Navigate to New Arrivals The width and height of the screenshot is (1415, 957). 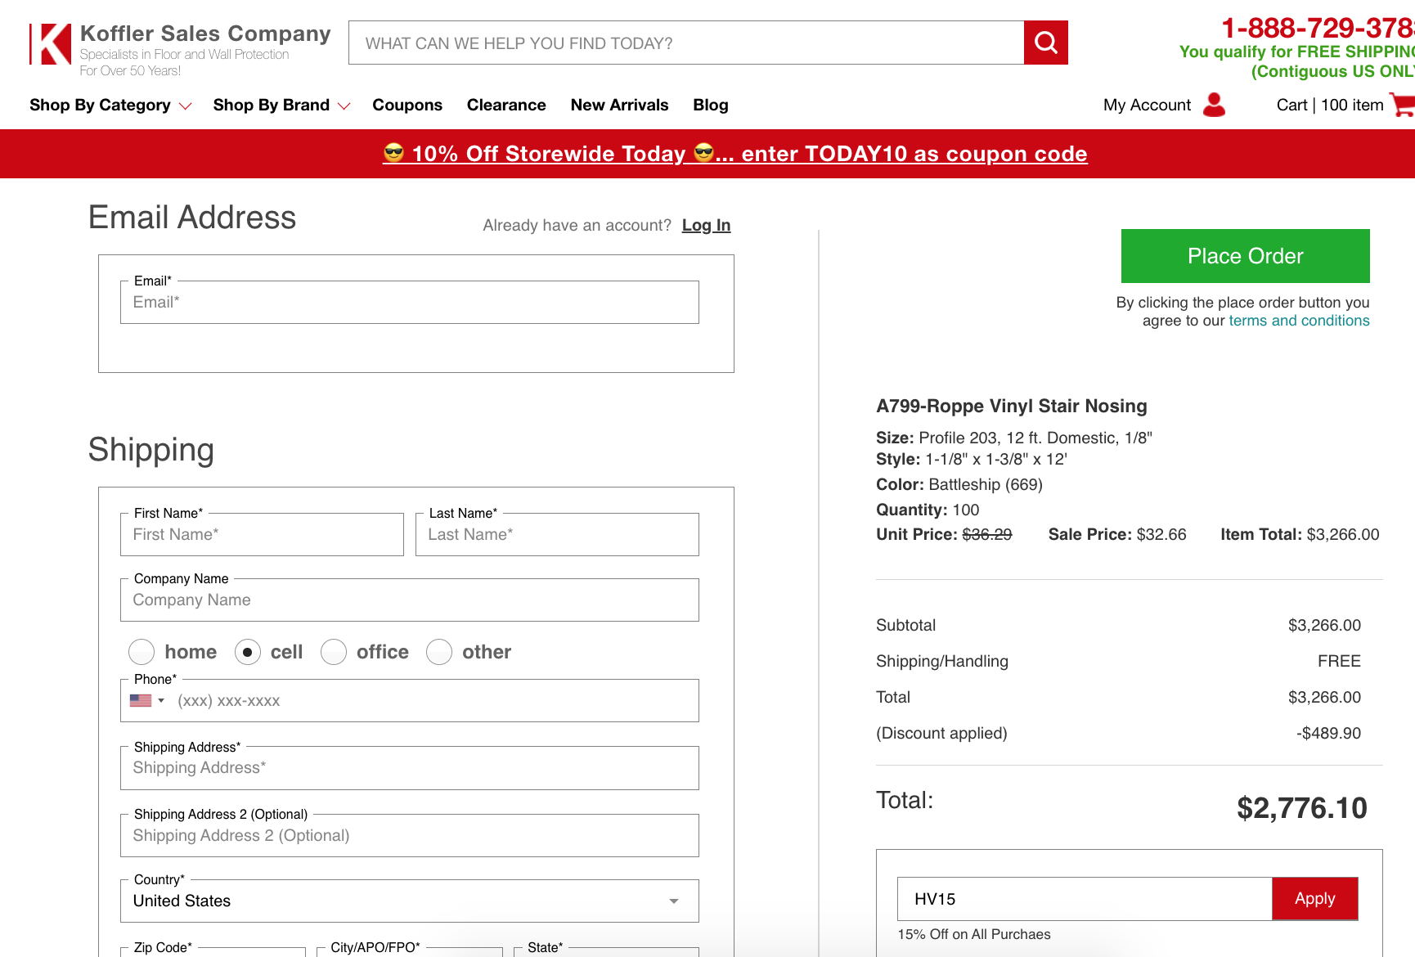tap(619, 105)
